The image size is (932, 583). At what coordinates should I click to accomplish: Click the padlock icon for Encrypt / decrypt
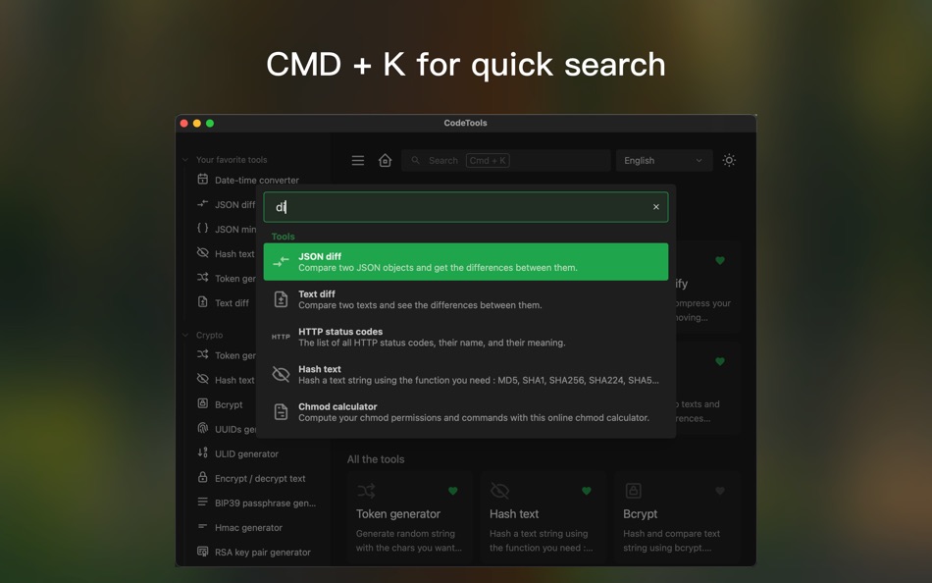(203, 477)
